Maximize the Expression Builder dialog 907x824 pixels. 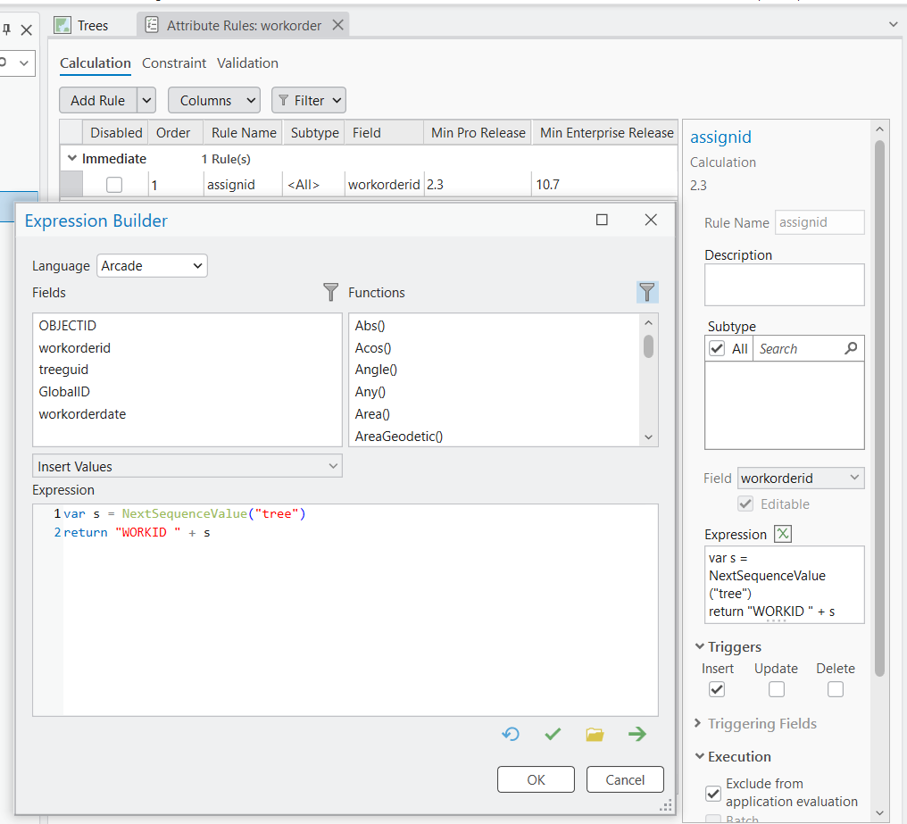pyautogui.click(x=602, y=220)
